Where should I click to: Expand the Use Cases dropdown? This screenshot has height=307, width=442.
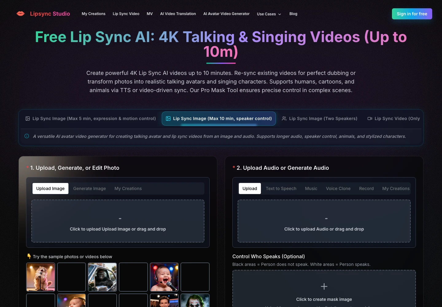(x=269, y=14)
